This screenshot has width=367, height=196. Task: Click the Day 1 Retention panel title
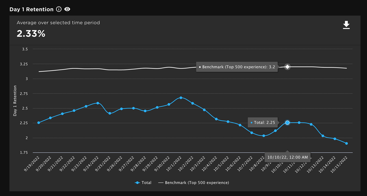[x=31, y=9]
